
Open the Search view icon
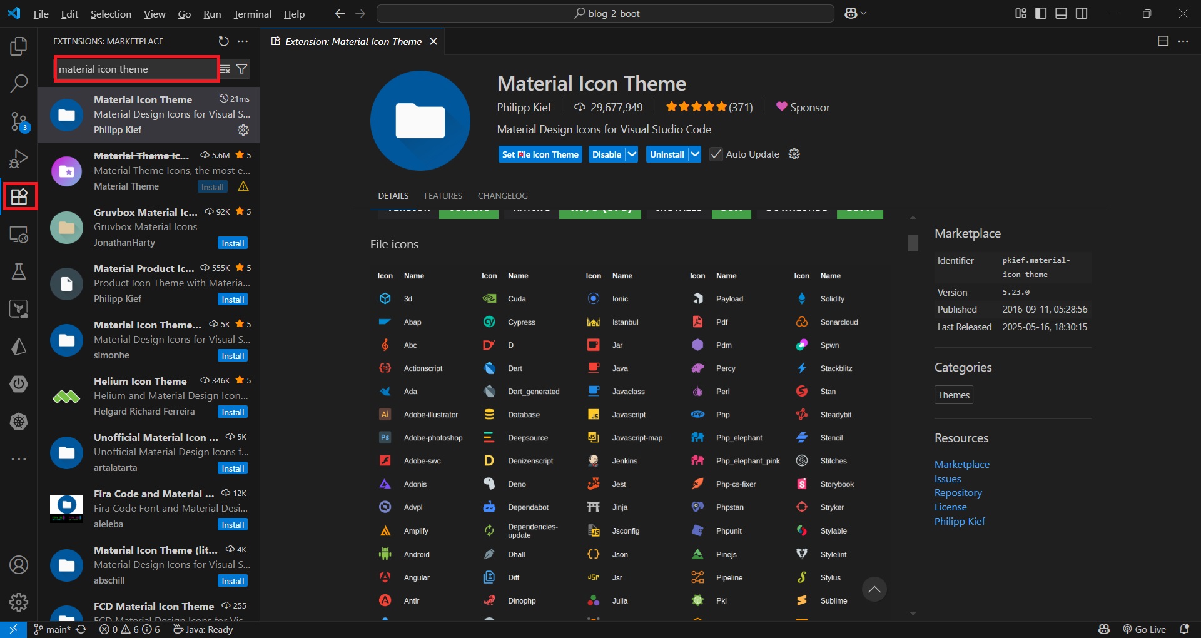(19, 83)
